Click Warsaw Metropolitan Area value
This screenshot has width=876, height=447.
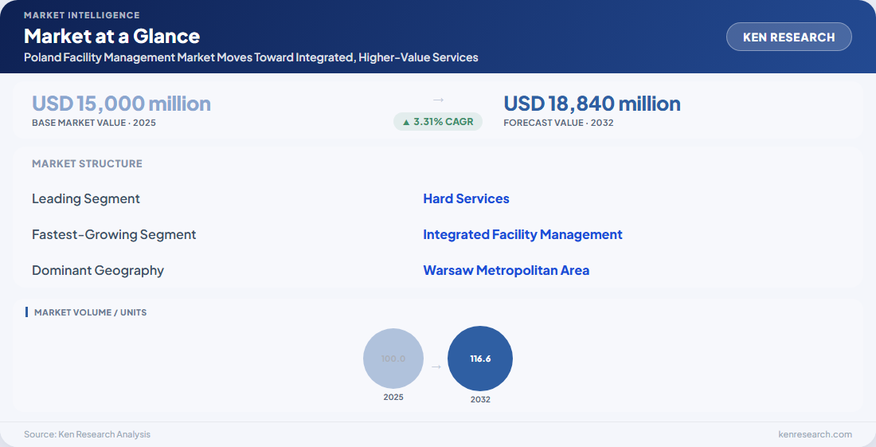coord(506,270)
